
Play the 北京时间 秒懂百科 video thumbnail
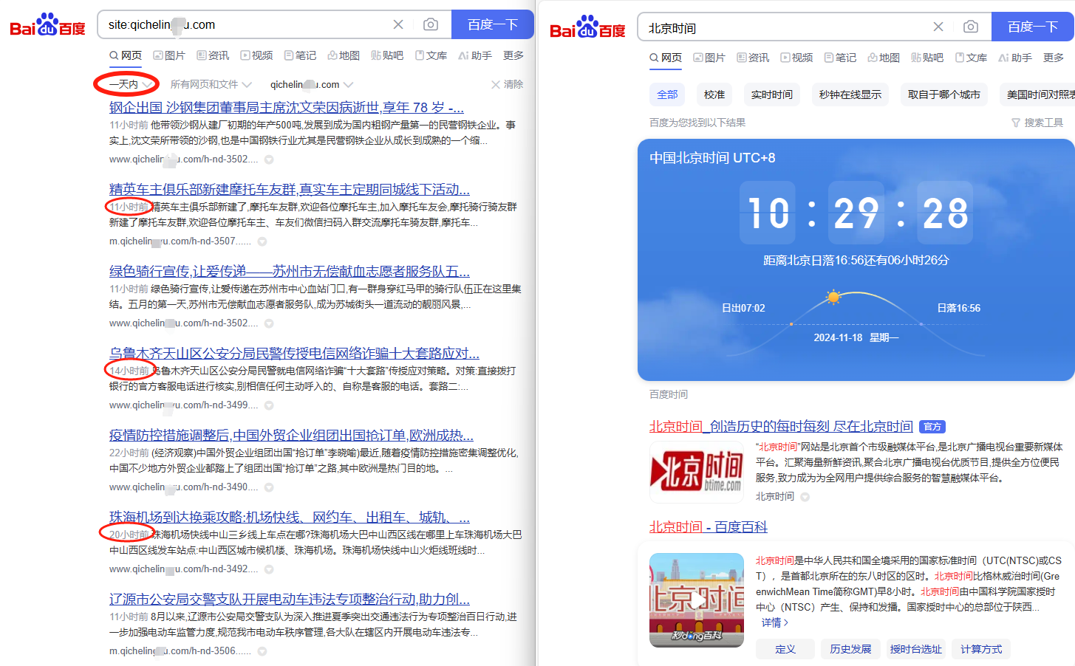[x=697, y=600]
